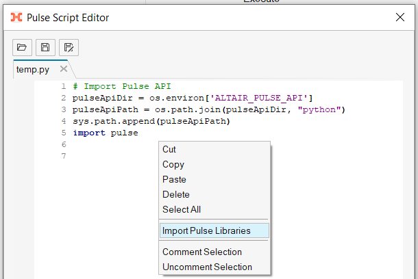The height and width of the screenshot is (279, 418).
Task: Choose Copy from the context menu
Action: (x=173, y=164)
